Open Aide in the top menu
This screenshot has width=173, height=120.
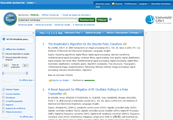point(98,7)
